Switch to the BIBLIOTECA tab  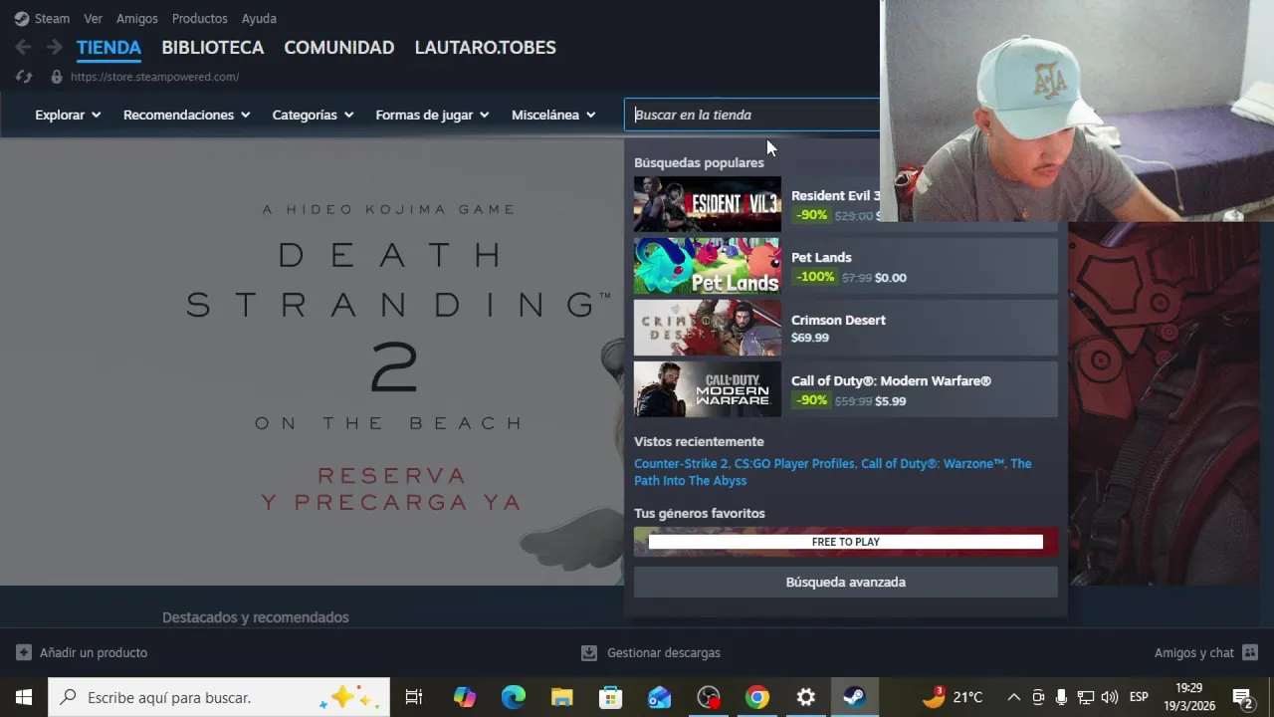(x=212, y=47)
